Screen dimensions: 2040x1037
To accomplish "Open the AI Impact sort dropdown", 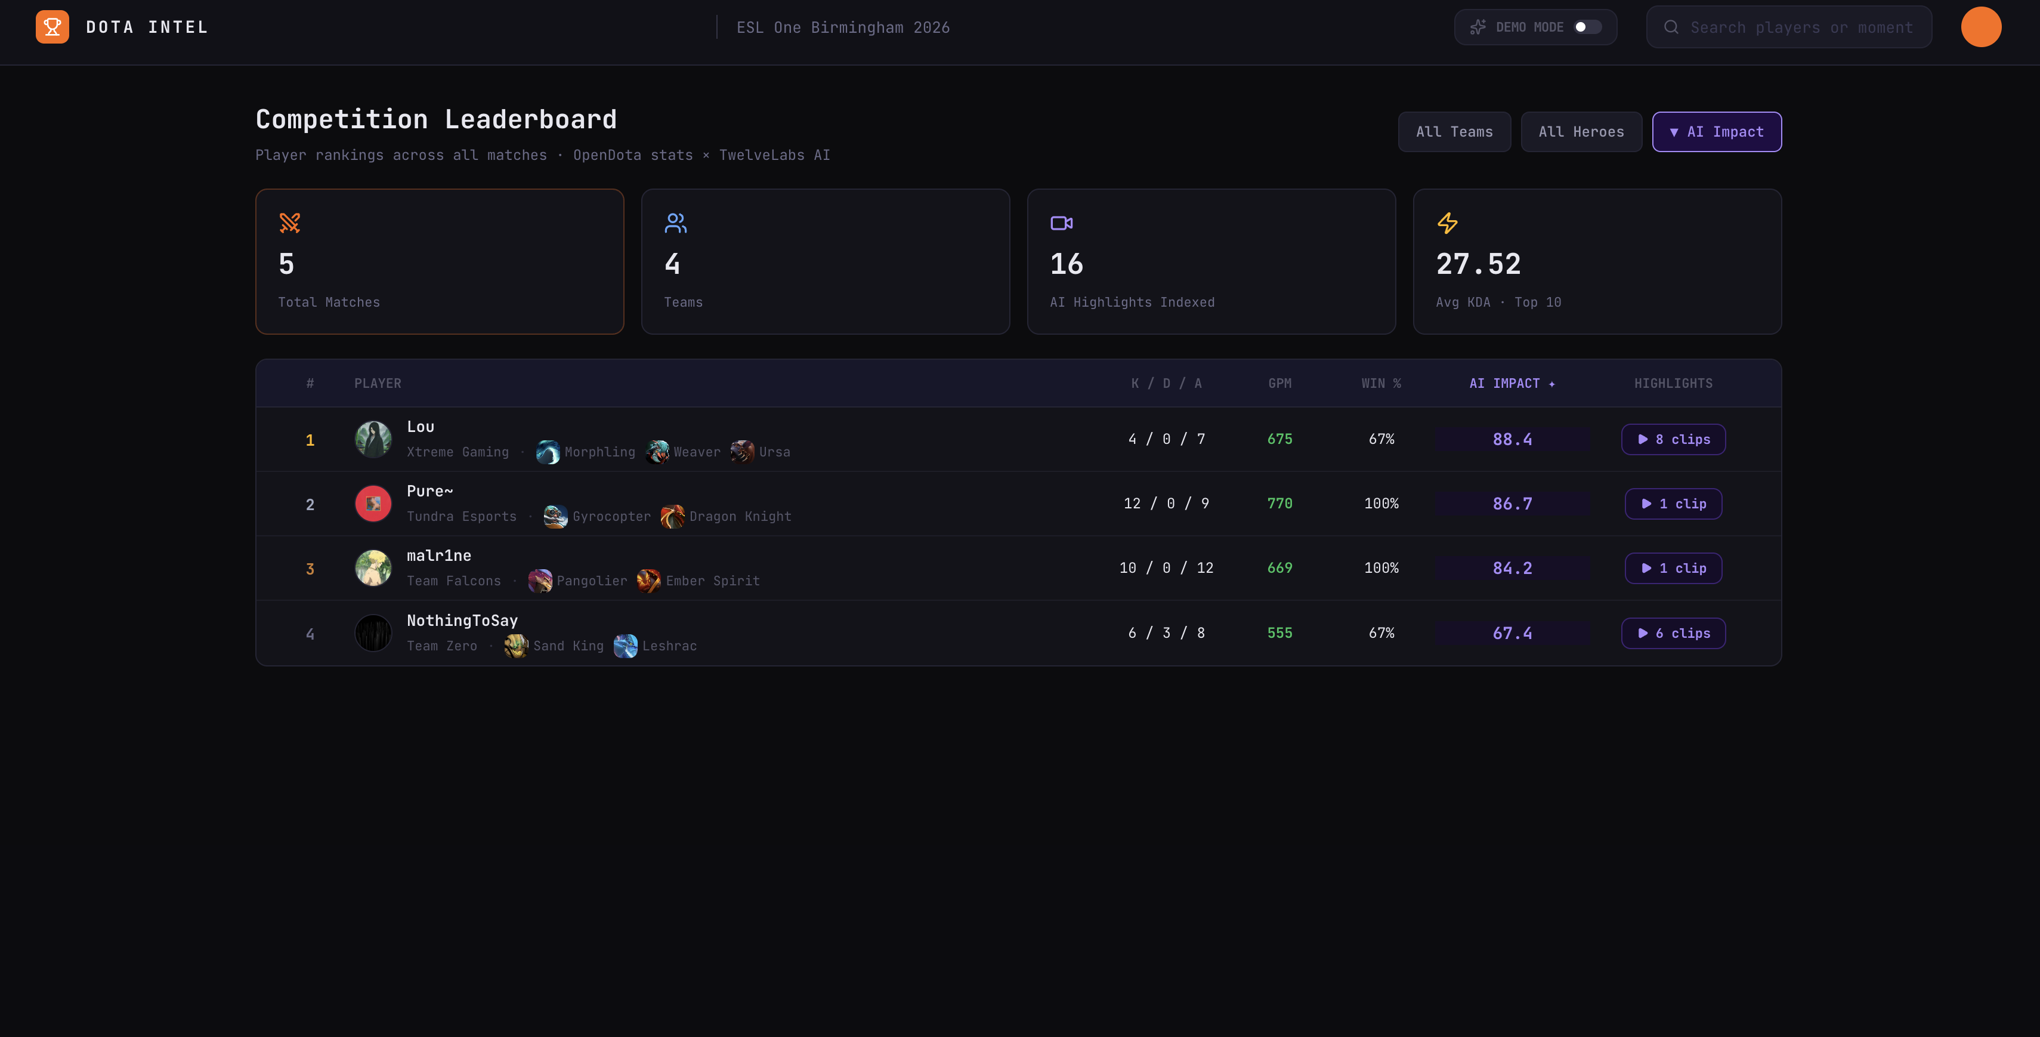I will click(1716, 131).
